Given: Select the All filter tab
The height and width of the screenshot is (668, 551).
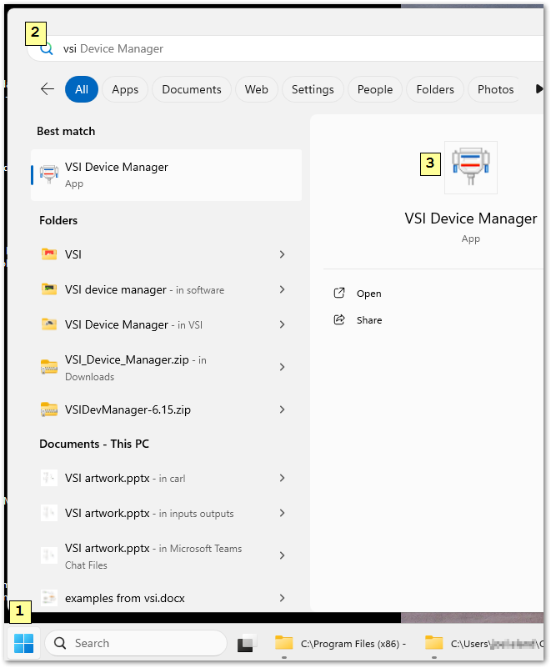Looking at the screenshot, I should [82, 89].
